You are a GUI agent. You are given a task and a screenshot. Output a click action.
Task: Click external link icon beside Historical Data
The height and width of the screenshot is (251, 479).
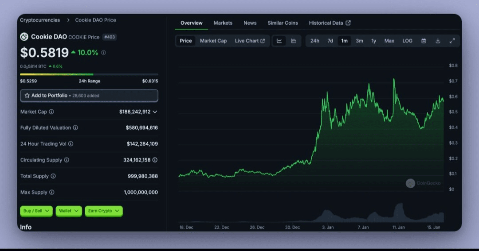pos(348,23)
